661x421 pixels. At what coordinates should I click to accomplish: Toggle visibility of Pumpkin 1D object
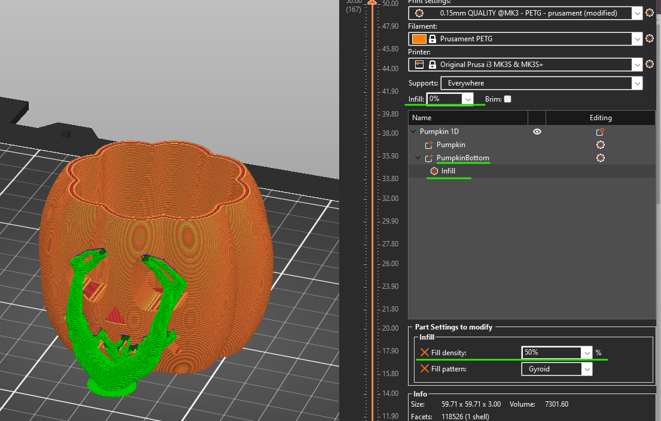[537, 132]
